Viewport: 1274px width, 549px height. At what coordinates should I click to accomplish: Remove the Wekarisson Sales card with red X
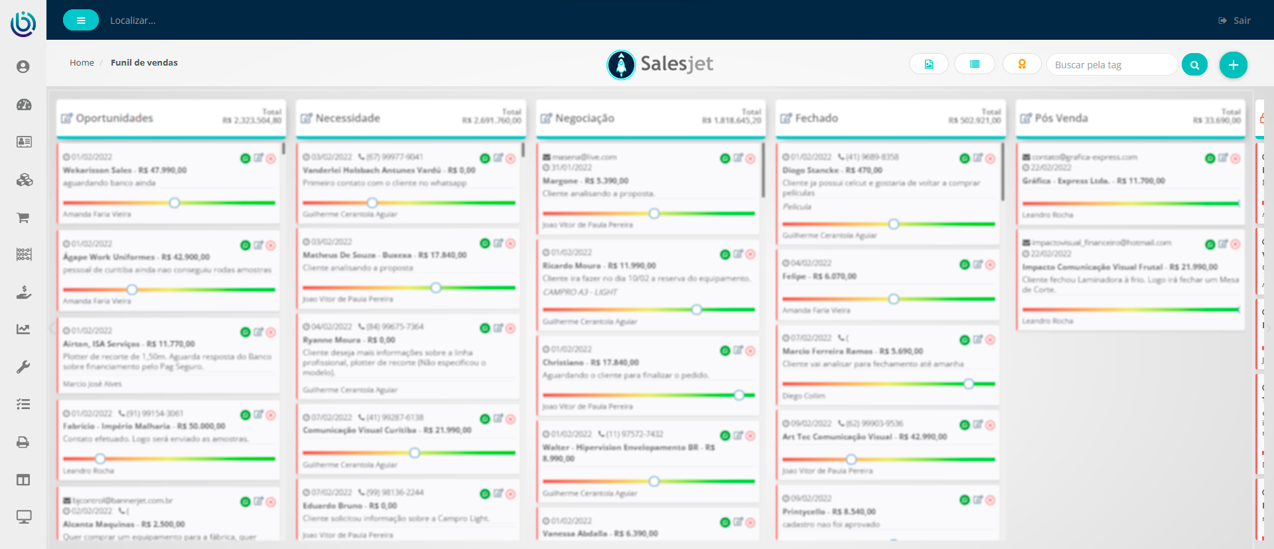coord(271,158)
